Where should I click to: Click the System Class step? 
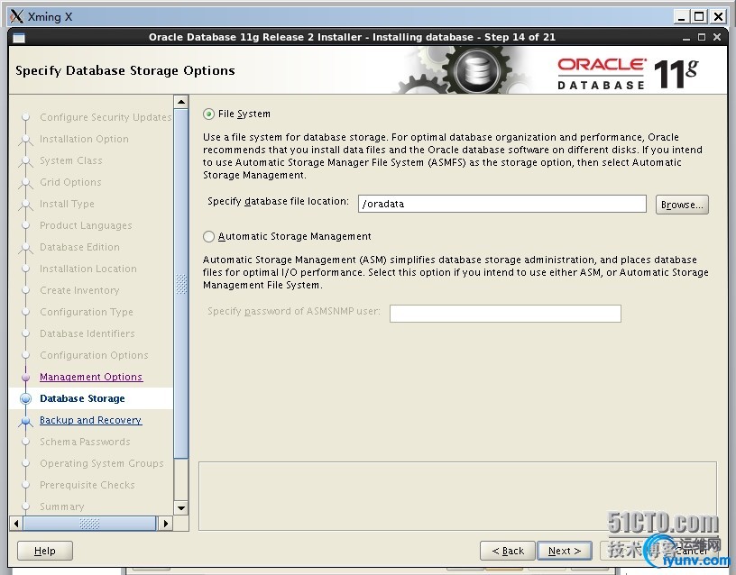[71, 160]
